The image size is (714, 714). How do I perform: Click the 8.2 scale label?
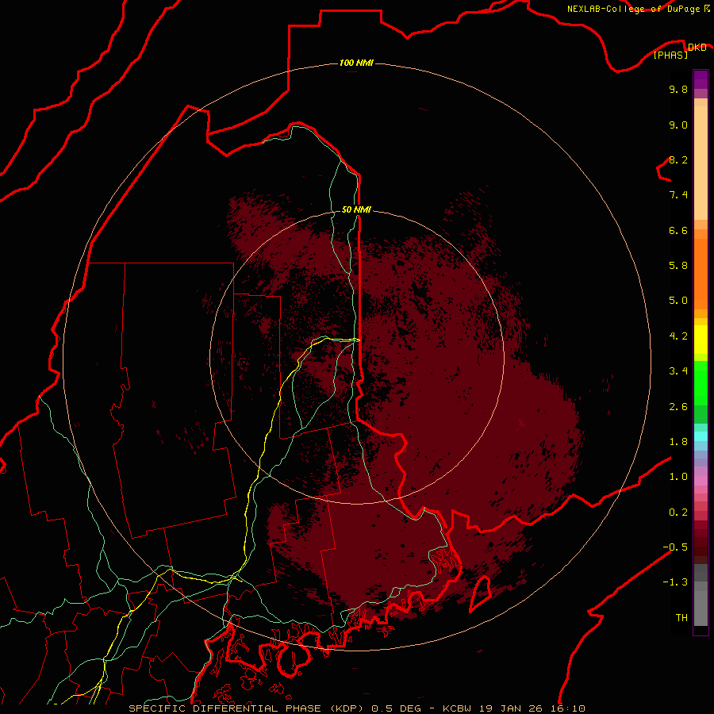(678, 159)
